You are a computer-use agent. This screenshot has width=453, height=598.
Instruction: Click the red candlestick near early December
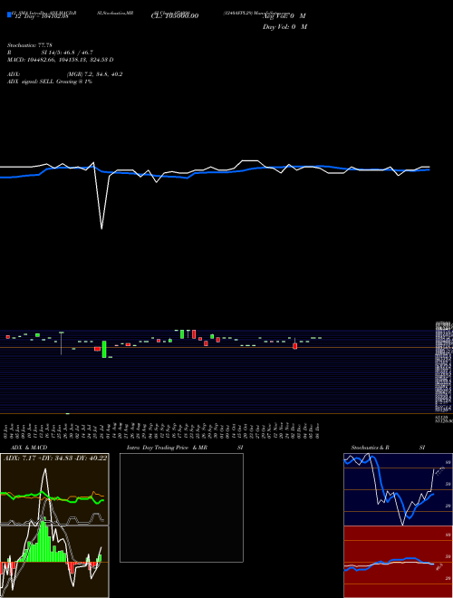point(294,346)
